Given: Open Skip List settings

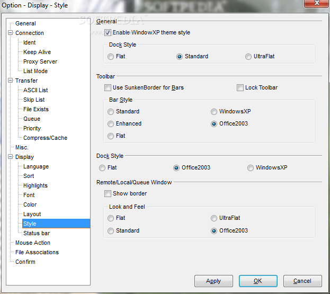Looking at the screenshot, I should (x=34, y=100).
